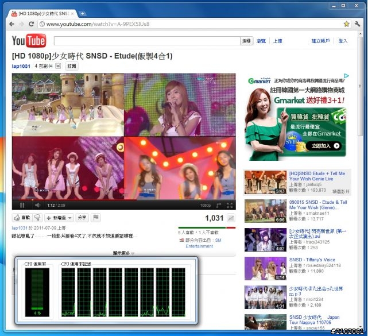Click the YouTube search input field
Viewport: 368px width, 336px height.
click(x=147, y=41)
